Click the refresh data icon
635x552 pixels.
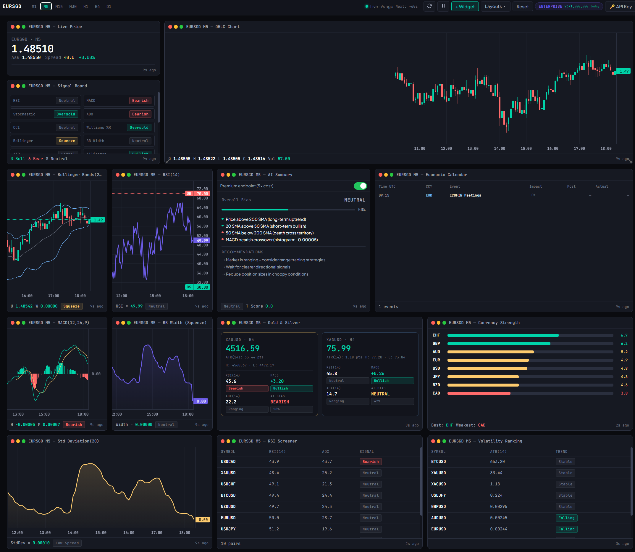click(429, 6)
